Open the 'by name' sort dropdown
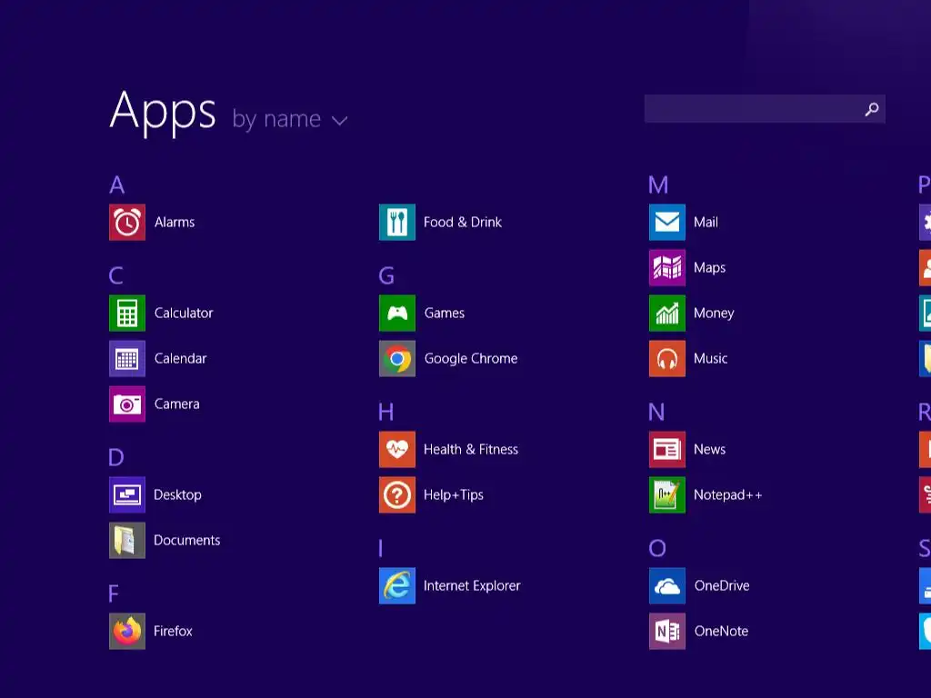This screenshot has height=698, width=931. click(x=290, y=119)
